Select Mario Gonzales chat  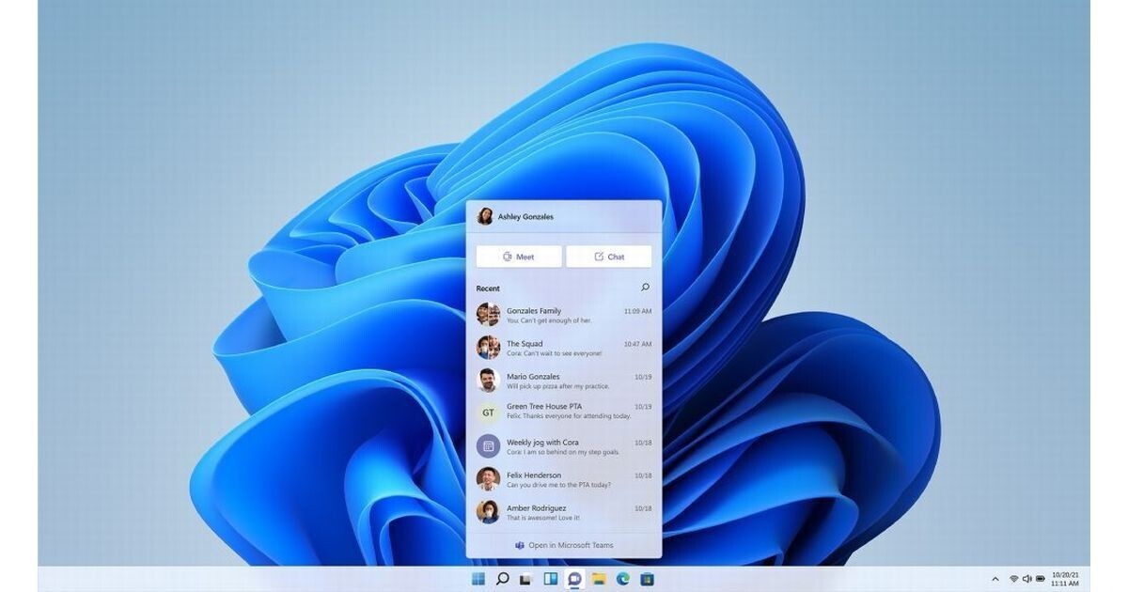[563, 381]
